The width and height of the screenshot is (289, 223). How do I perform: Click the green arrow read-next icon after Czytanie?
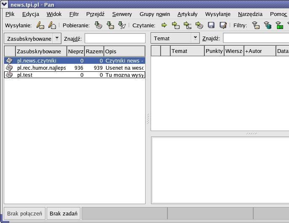click(164, 26)
